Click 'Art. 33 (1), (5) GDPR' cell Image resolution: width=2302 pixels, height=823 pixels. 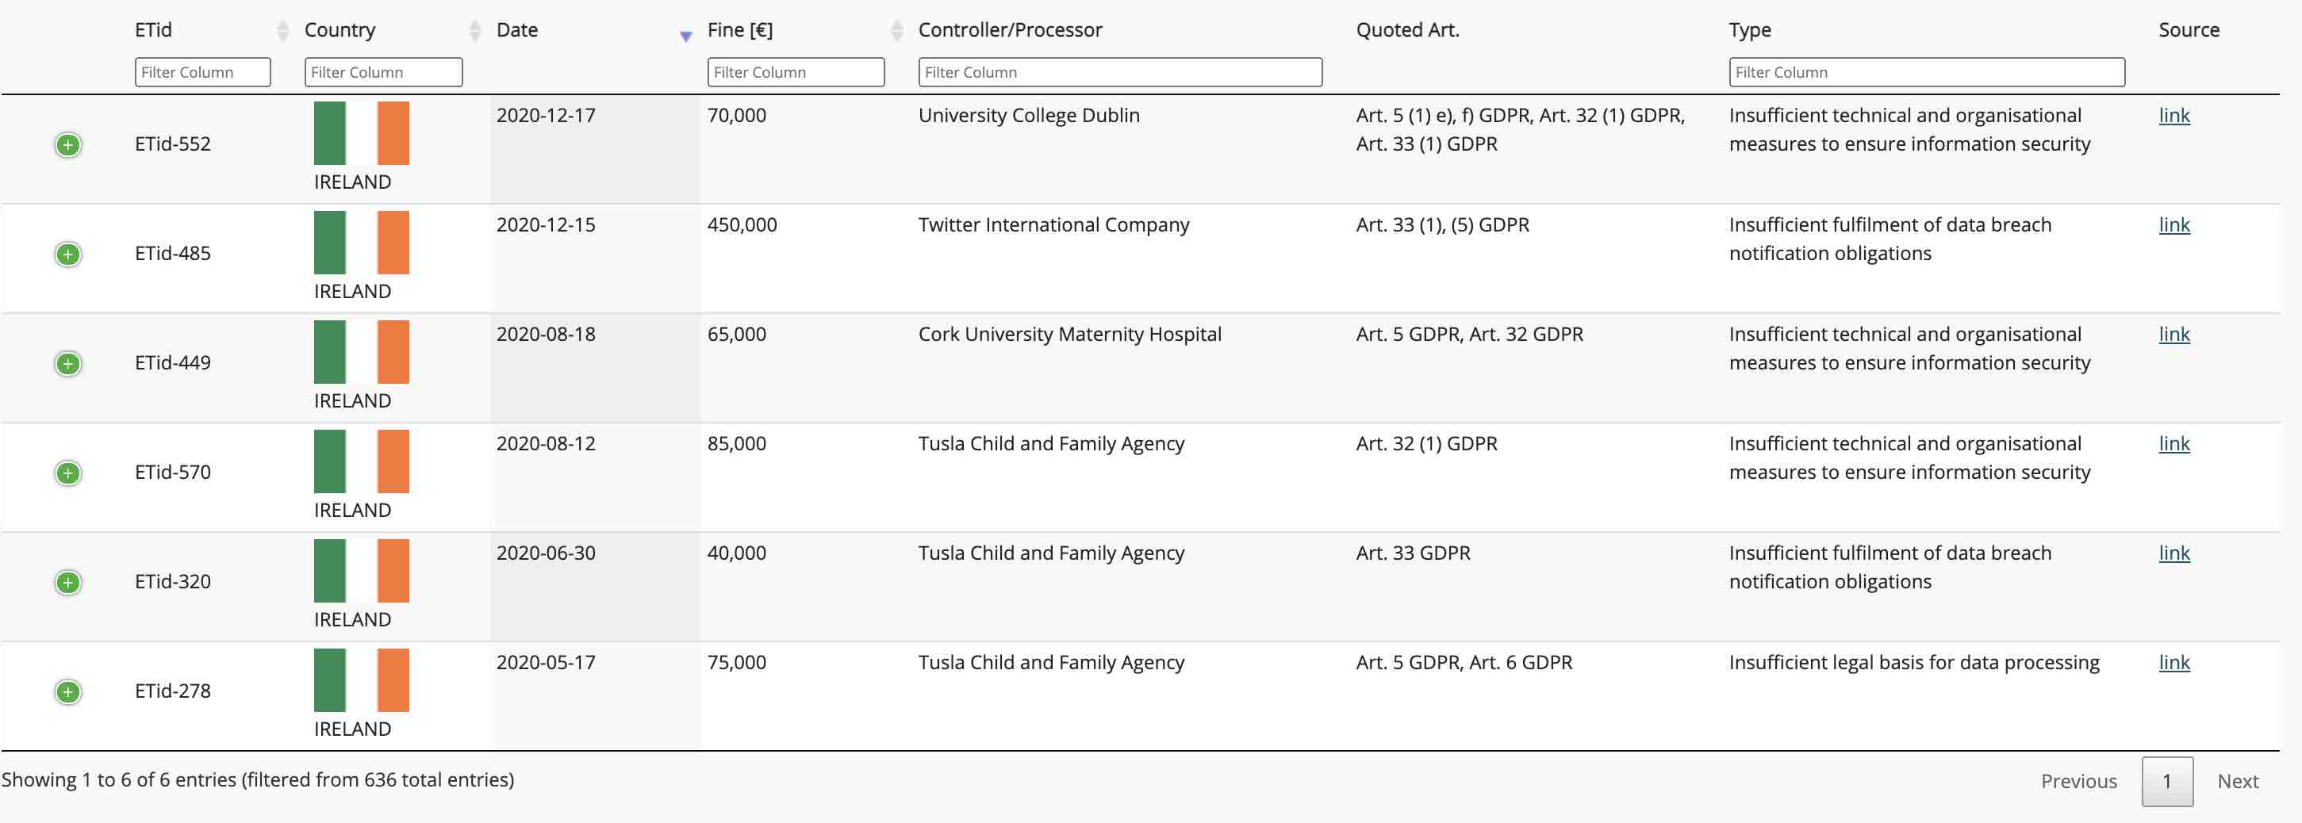(x=1442, y=225)
